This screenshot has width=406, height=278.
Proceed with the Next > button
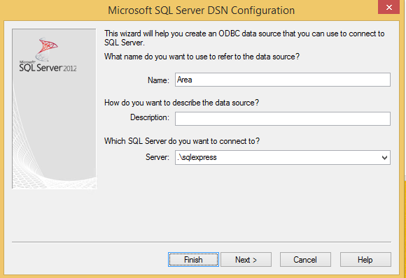click(246, 259)
